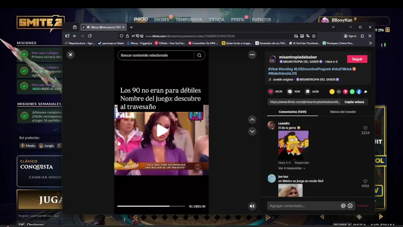The height and width of the screenshot is (227, 403).
Task: Close the BBooy TikTok browser tab
Action: pyautogui.click(x=124, y=27)
